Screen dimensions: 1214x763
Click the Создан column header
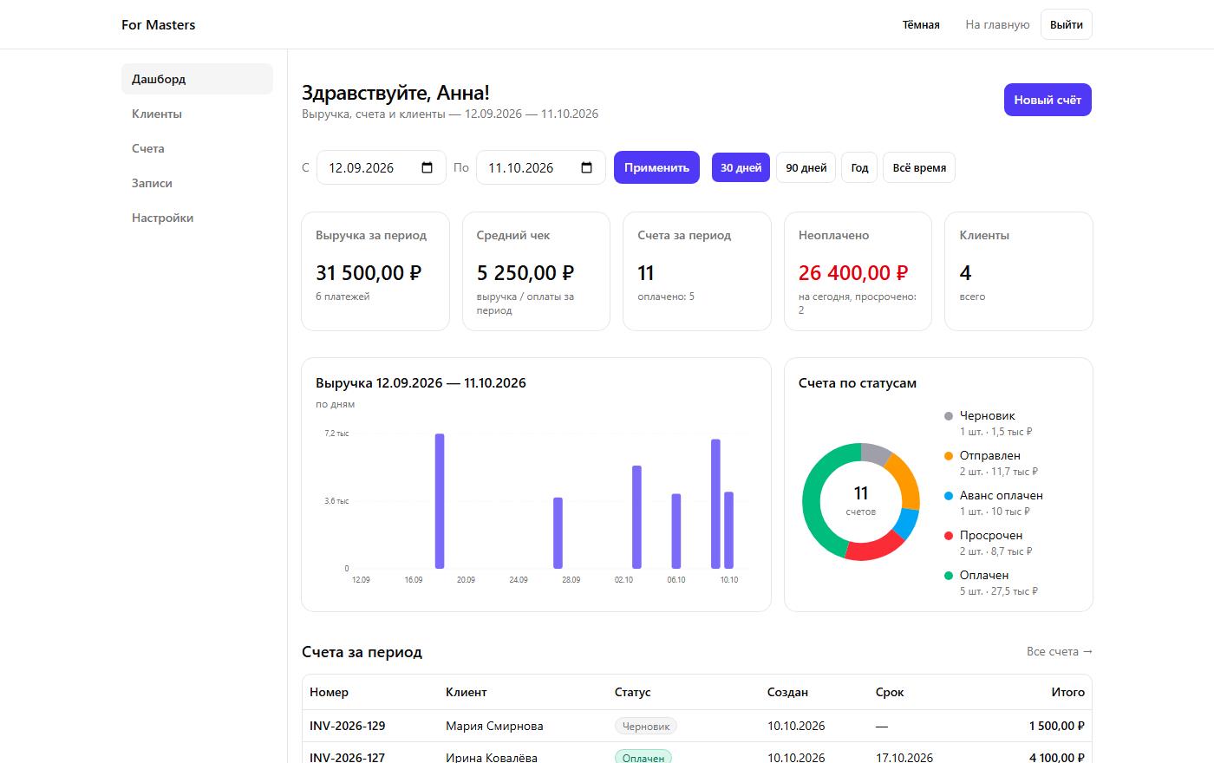787,692
